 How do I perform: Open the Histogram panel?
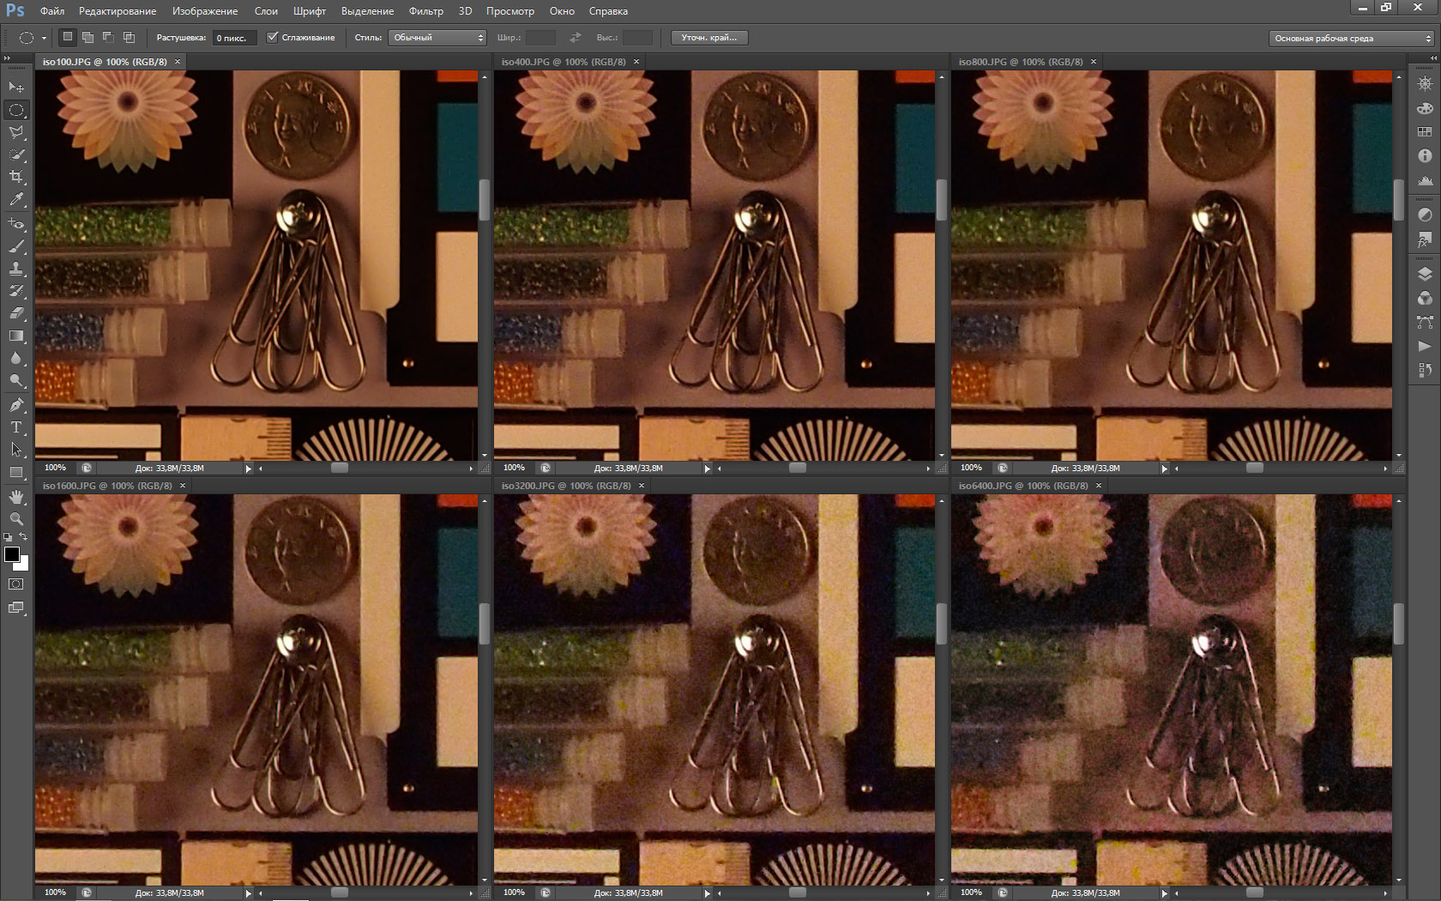pyautogui.click(x=1425, y=180)
